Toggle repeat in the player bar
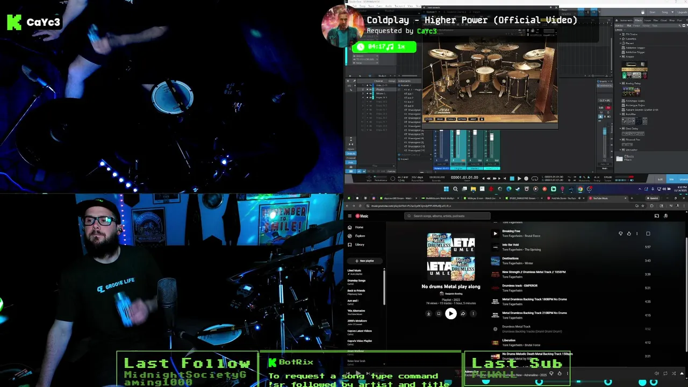Screen dimensions: 688x387 coord(665,373)
